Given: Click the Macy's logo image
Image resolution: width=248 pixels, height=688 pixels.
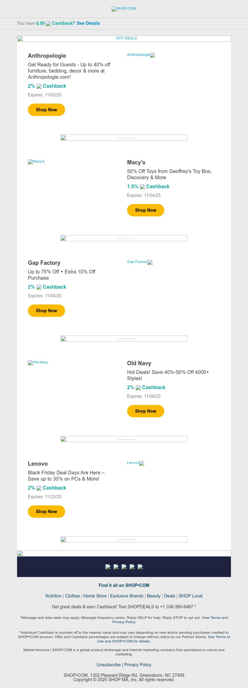Looking at the screenshot, I should click(36, 162).
